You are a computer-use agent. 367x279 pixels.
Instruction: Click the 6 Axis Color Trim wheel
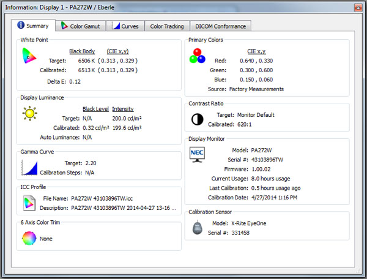[29, 238]
